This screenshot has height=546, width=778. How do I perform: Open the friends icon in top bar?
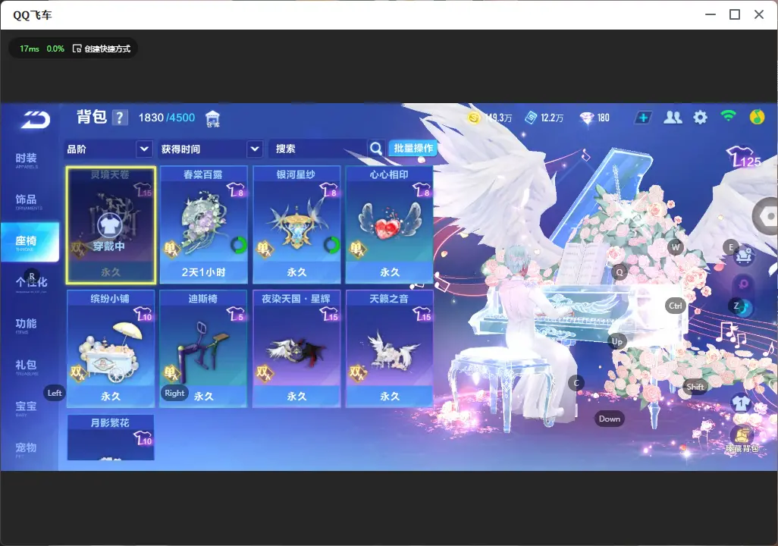pos(673,118)
